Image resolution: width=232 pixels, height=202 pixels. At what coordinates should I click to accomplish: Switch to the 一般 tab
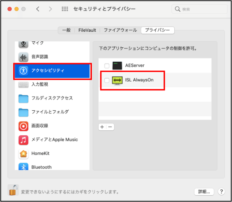point(66,30)
